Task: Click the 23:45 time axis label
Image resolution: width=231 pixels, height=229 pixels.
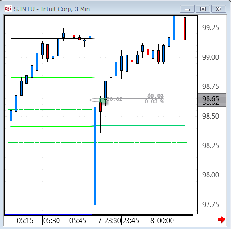Action: [x=131, y=221]
